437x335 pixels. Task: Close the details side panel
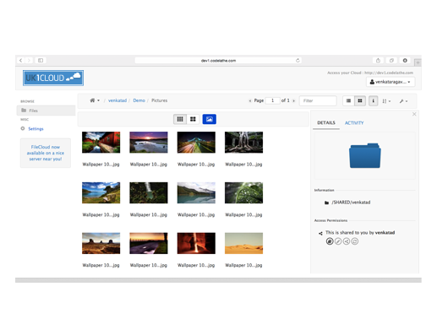414,114
